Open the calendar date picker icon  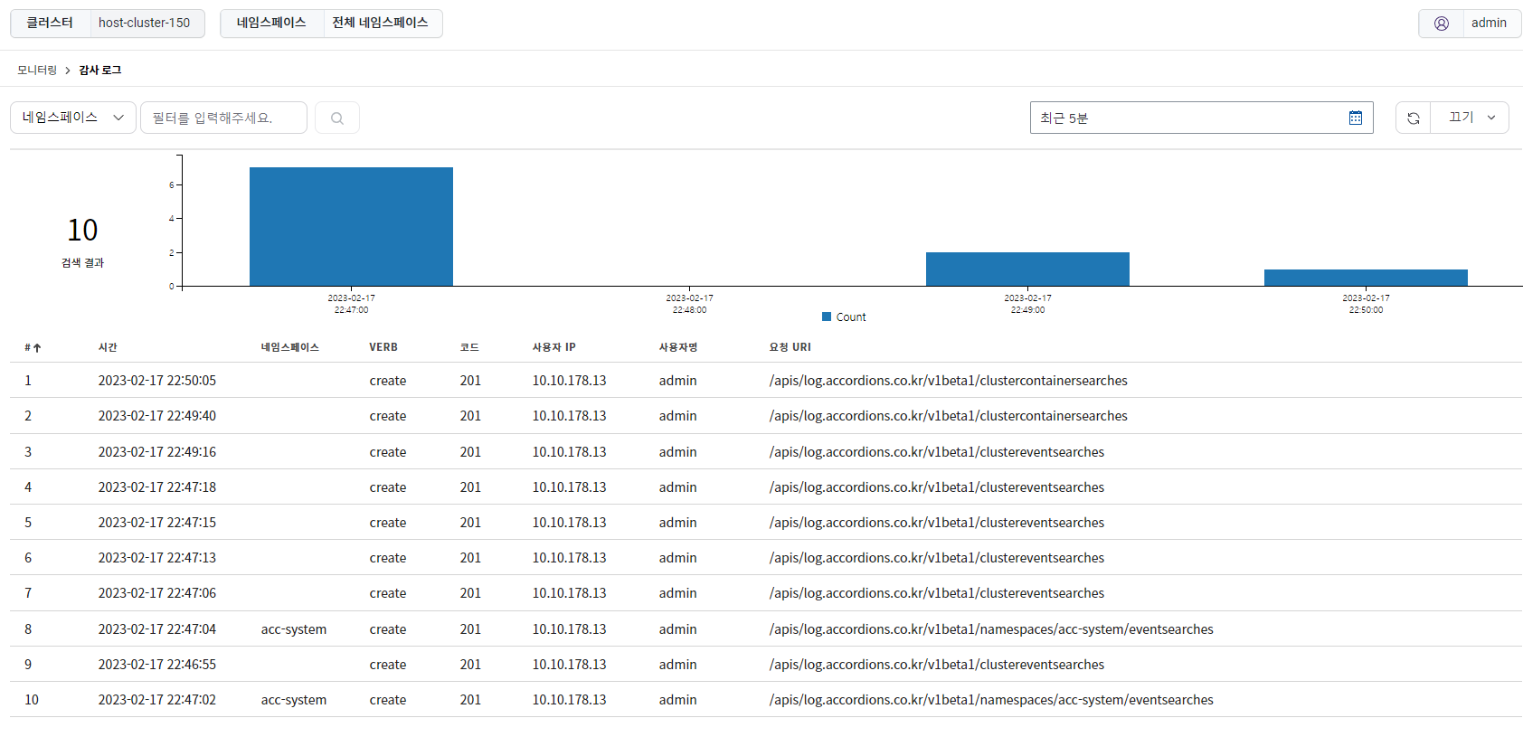(1355, 118)
